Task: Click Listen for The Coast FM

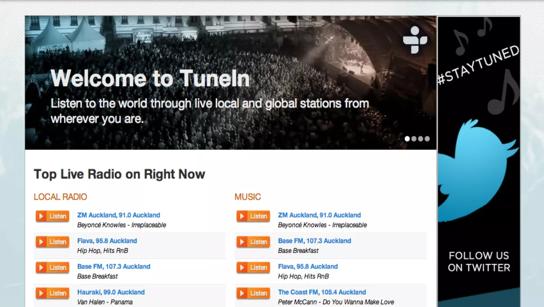Action: tap(253, 293)
